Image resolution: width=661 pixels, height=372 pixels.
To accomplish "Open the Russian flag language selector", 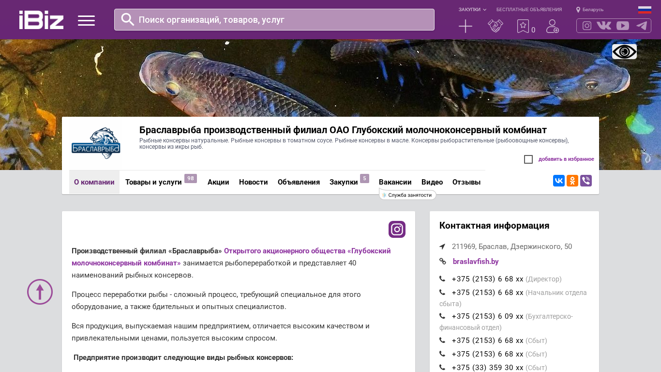I will [645, 10].
